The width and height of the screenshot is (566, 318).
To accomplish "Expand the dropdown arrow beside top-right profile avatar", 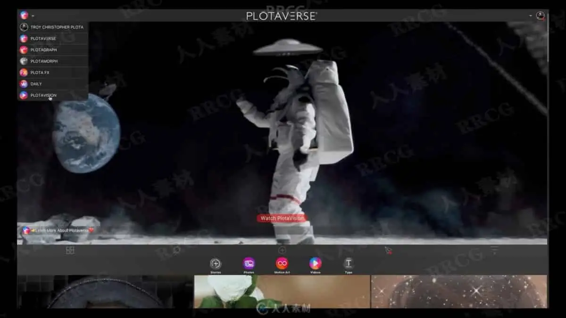I will (x=531, y=16).
